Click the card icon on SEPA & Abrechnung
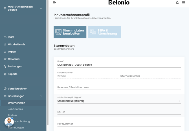This screenshot has width=189, height=131. [93, 32]
